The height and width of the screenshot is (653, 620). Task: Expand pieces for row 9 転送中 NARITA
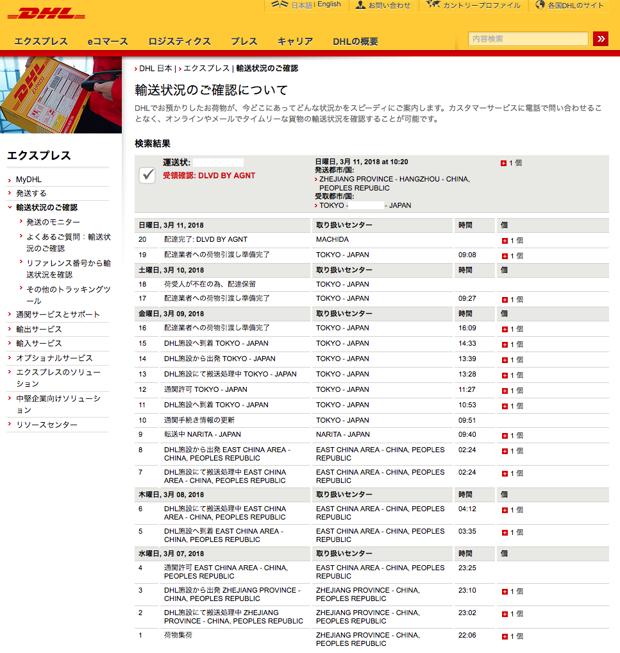[x=505, y=436]
